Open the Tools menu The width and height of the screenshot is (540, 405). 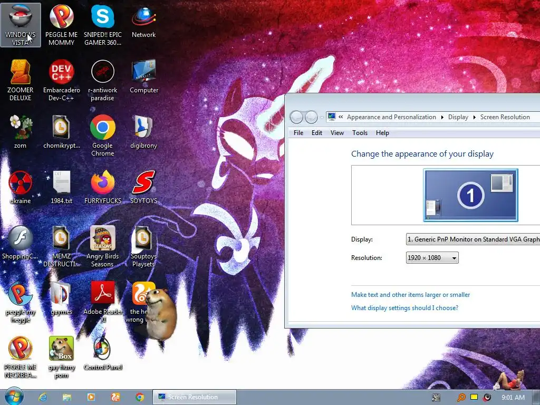click(360, 133)
